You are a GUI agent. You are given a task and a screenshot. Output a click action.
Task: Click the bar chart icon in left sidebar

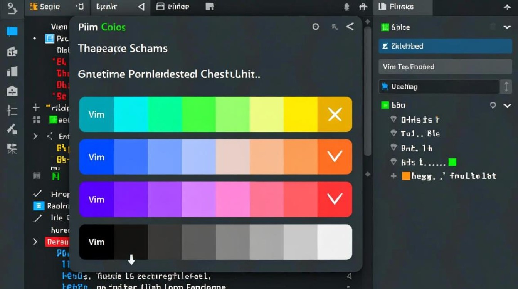tap(12, 71)
